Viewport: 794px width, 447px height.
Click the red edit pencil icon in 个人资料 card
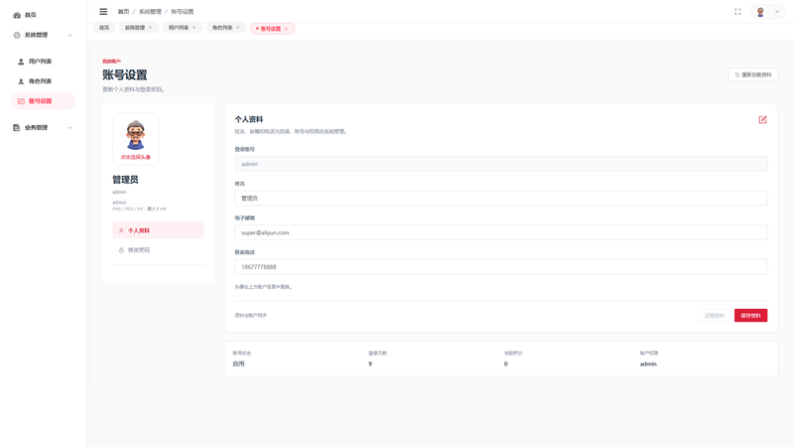pos(762,119)
